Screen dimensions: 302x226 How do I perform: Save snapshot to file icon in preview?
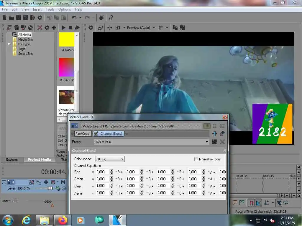point(182,28)
